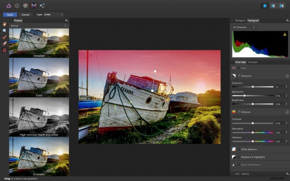The height and width of the screenshot is (181, 290).
Task: Apply the Detailed preset thumbnail
Action: point(39,43)
